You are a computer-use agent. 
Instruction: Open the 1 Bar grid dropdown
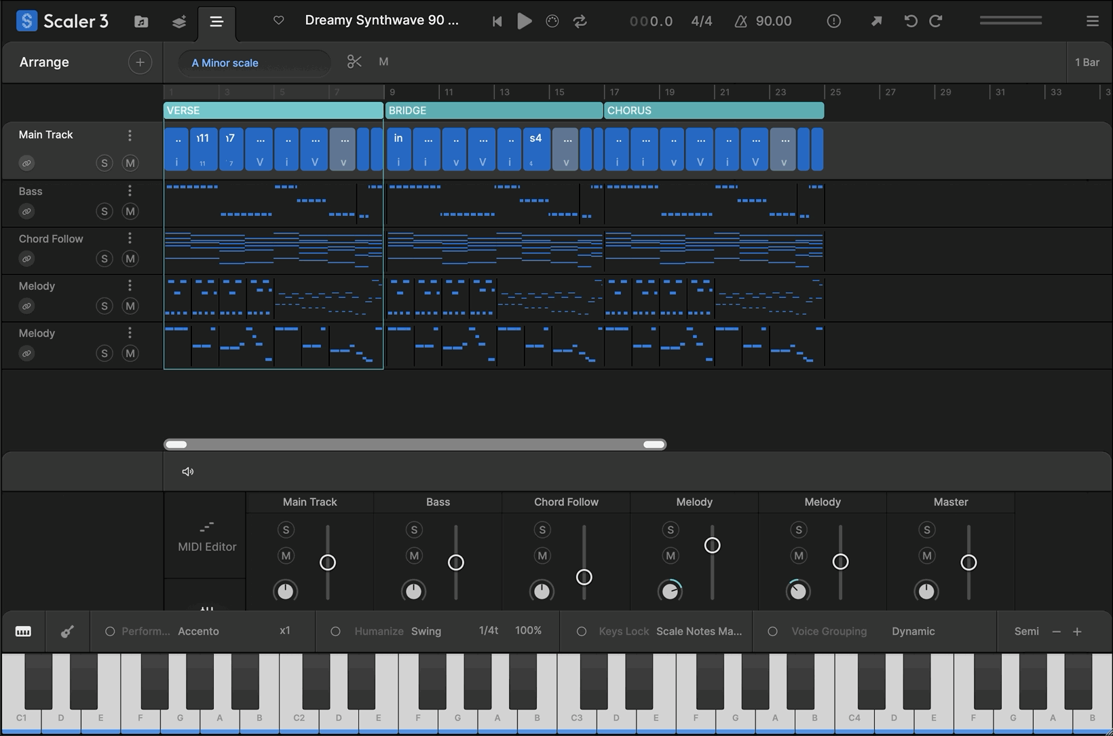(x=1087, y=62)
